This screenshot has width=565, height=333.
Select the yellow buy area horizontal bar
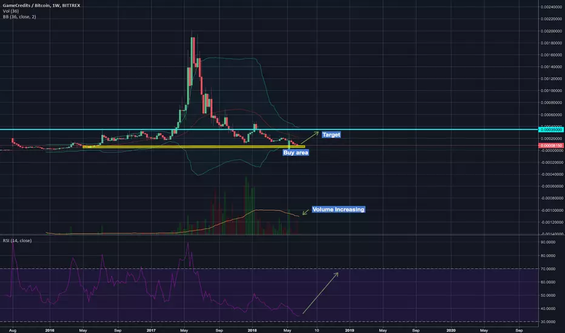point(193,147)
